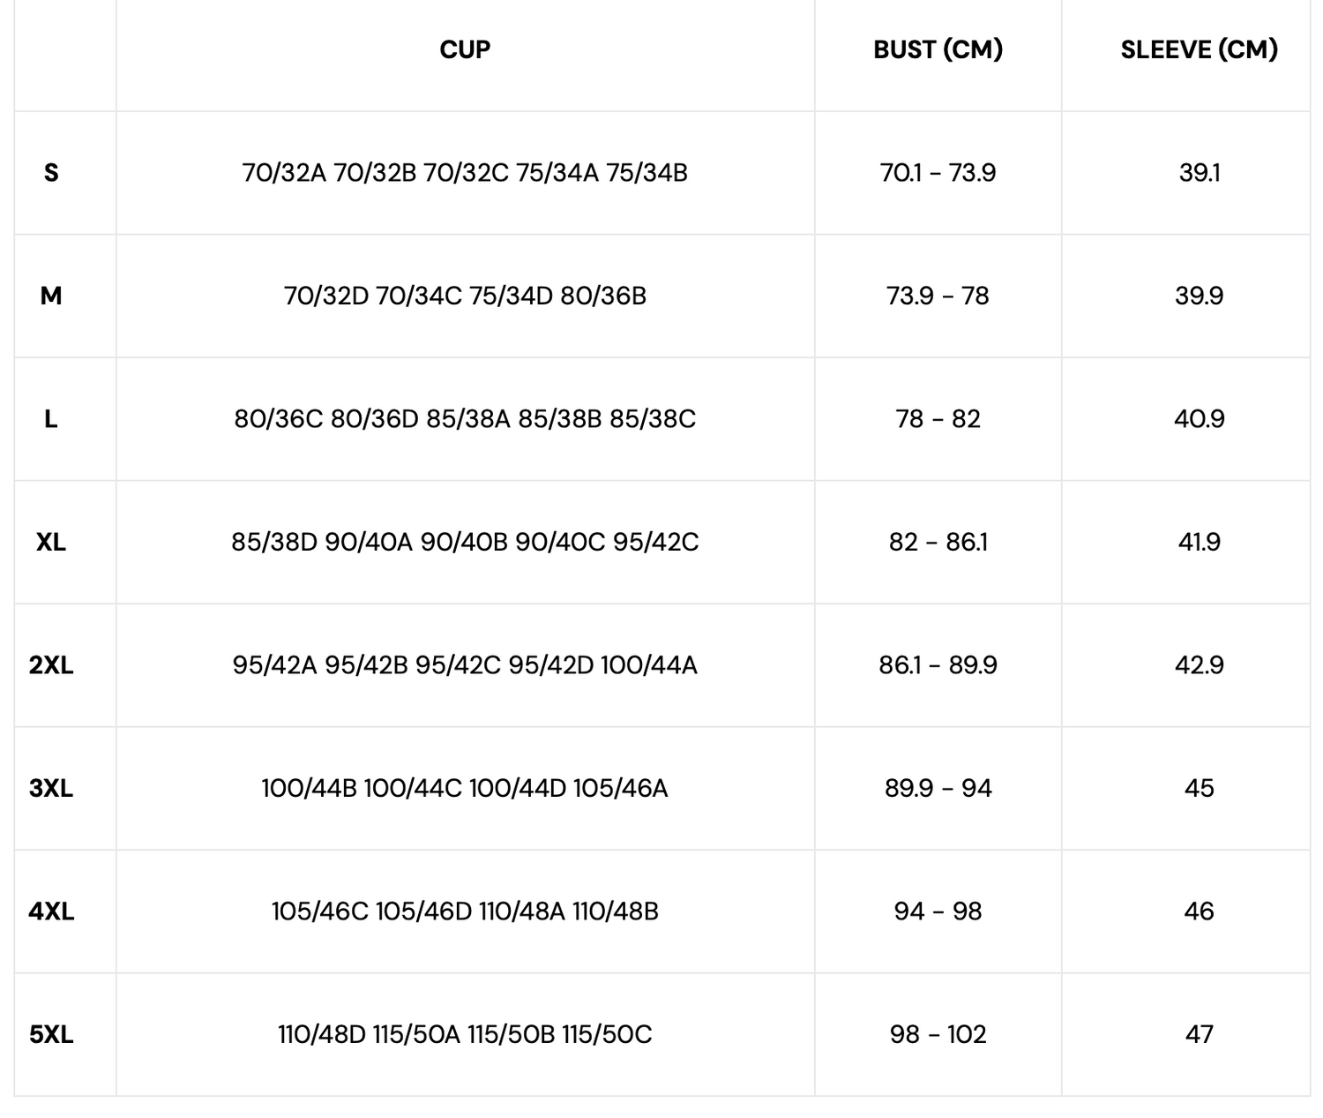Select the 2XL size row label
1323x1118 pixels.
(x=51, y=664)
